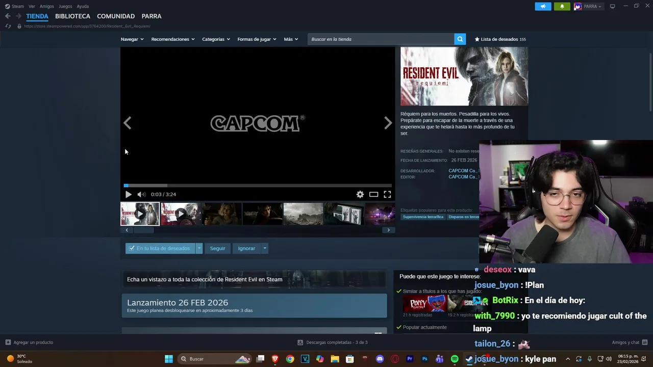Open the Amigos menu
Image resolution: width=653 pixels, height=367 pixels.
(x=47, y=6)
